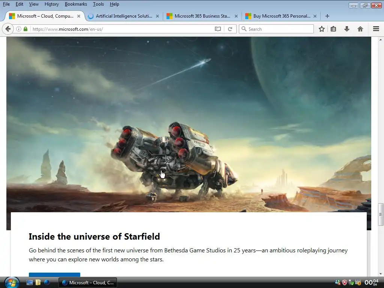Open the folder shortcut in quick launch

38,283
